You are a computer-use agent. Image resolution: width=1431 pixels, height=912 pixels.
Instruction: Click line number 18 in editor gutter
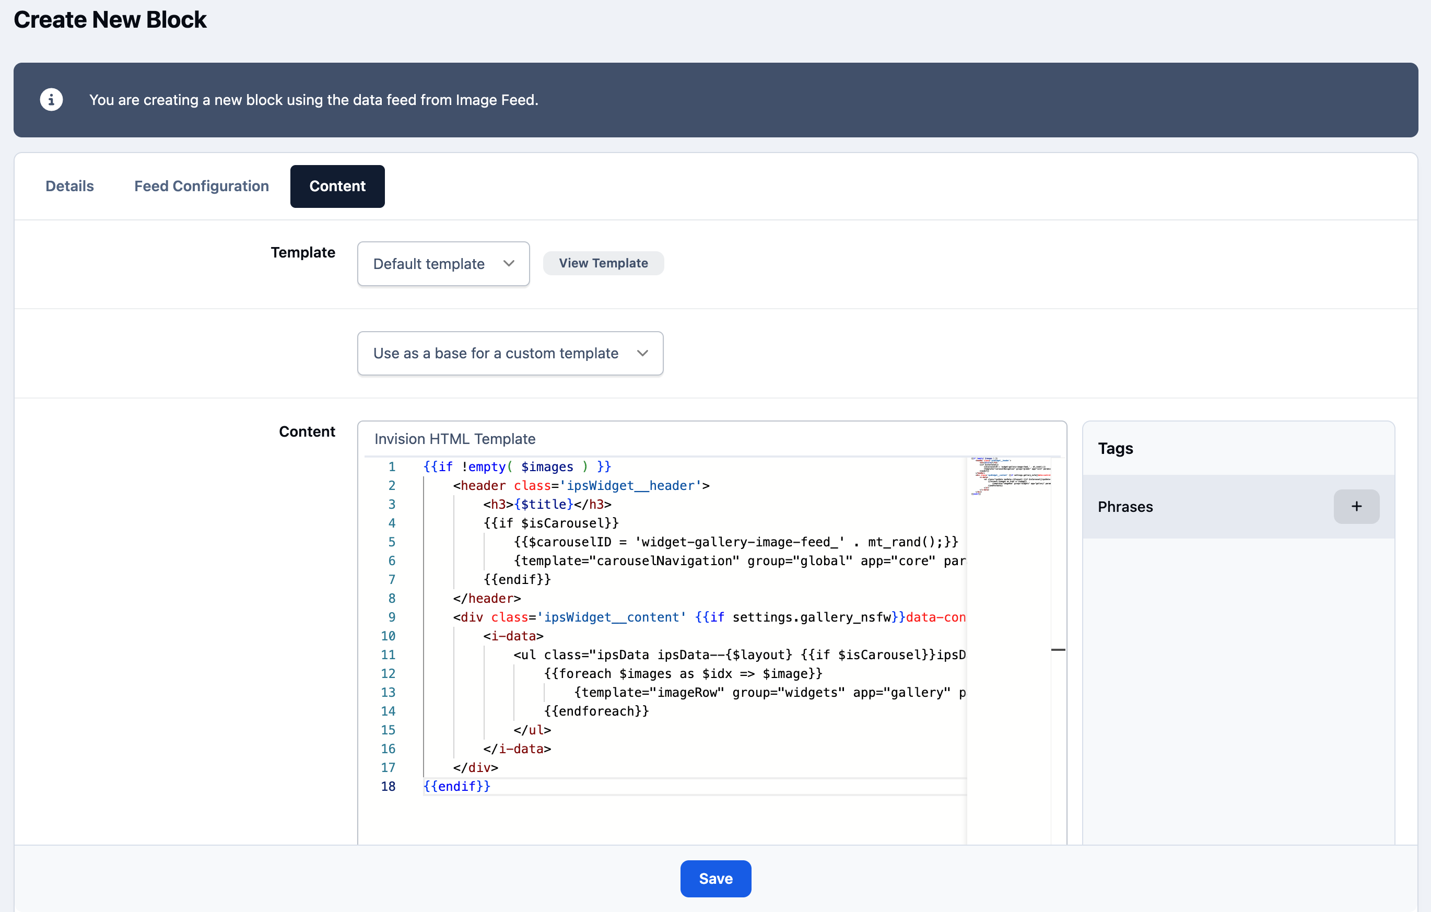click(x=388, y=786)
